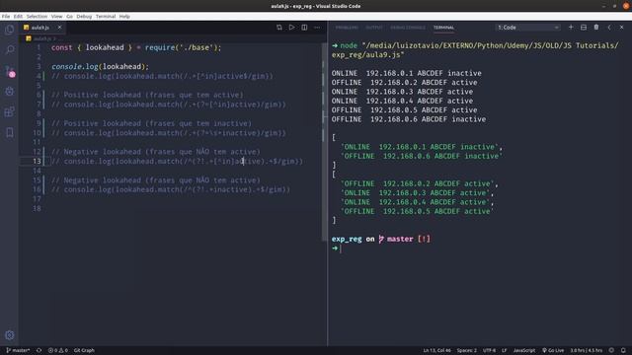Click 'Ln 13, Col 46' cursor position indicator
This screenshot has height=355, width=632.
tap(436, 351)
